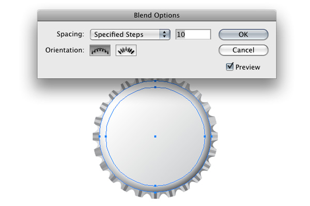Toggle the Preview checkbox
Image resolution: width=310 pixels, height=206 pixels.
230,67
